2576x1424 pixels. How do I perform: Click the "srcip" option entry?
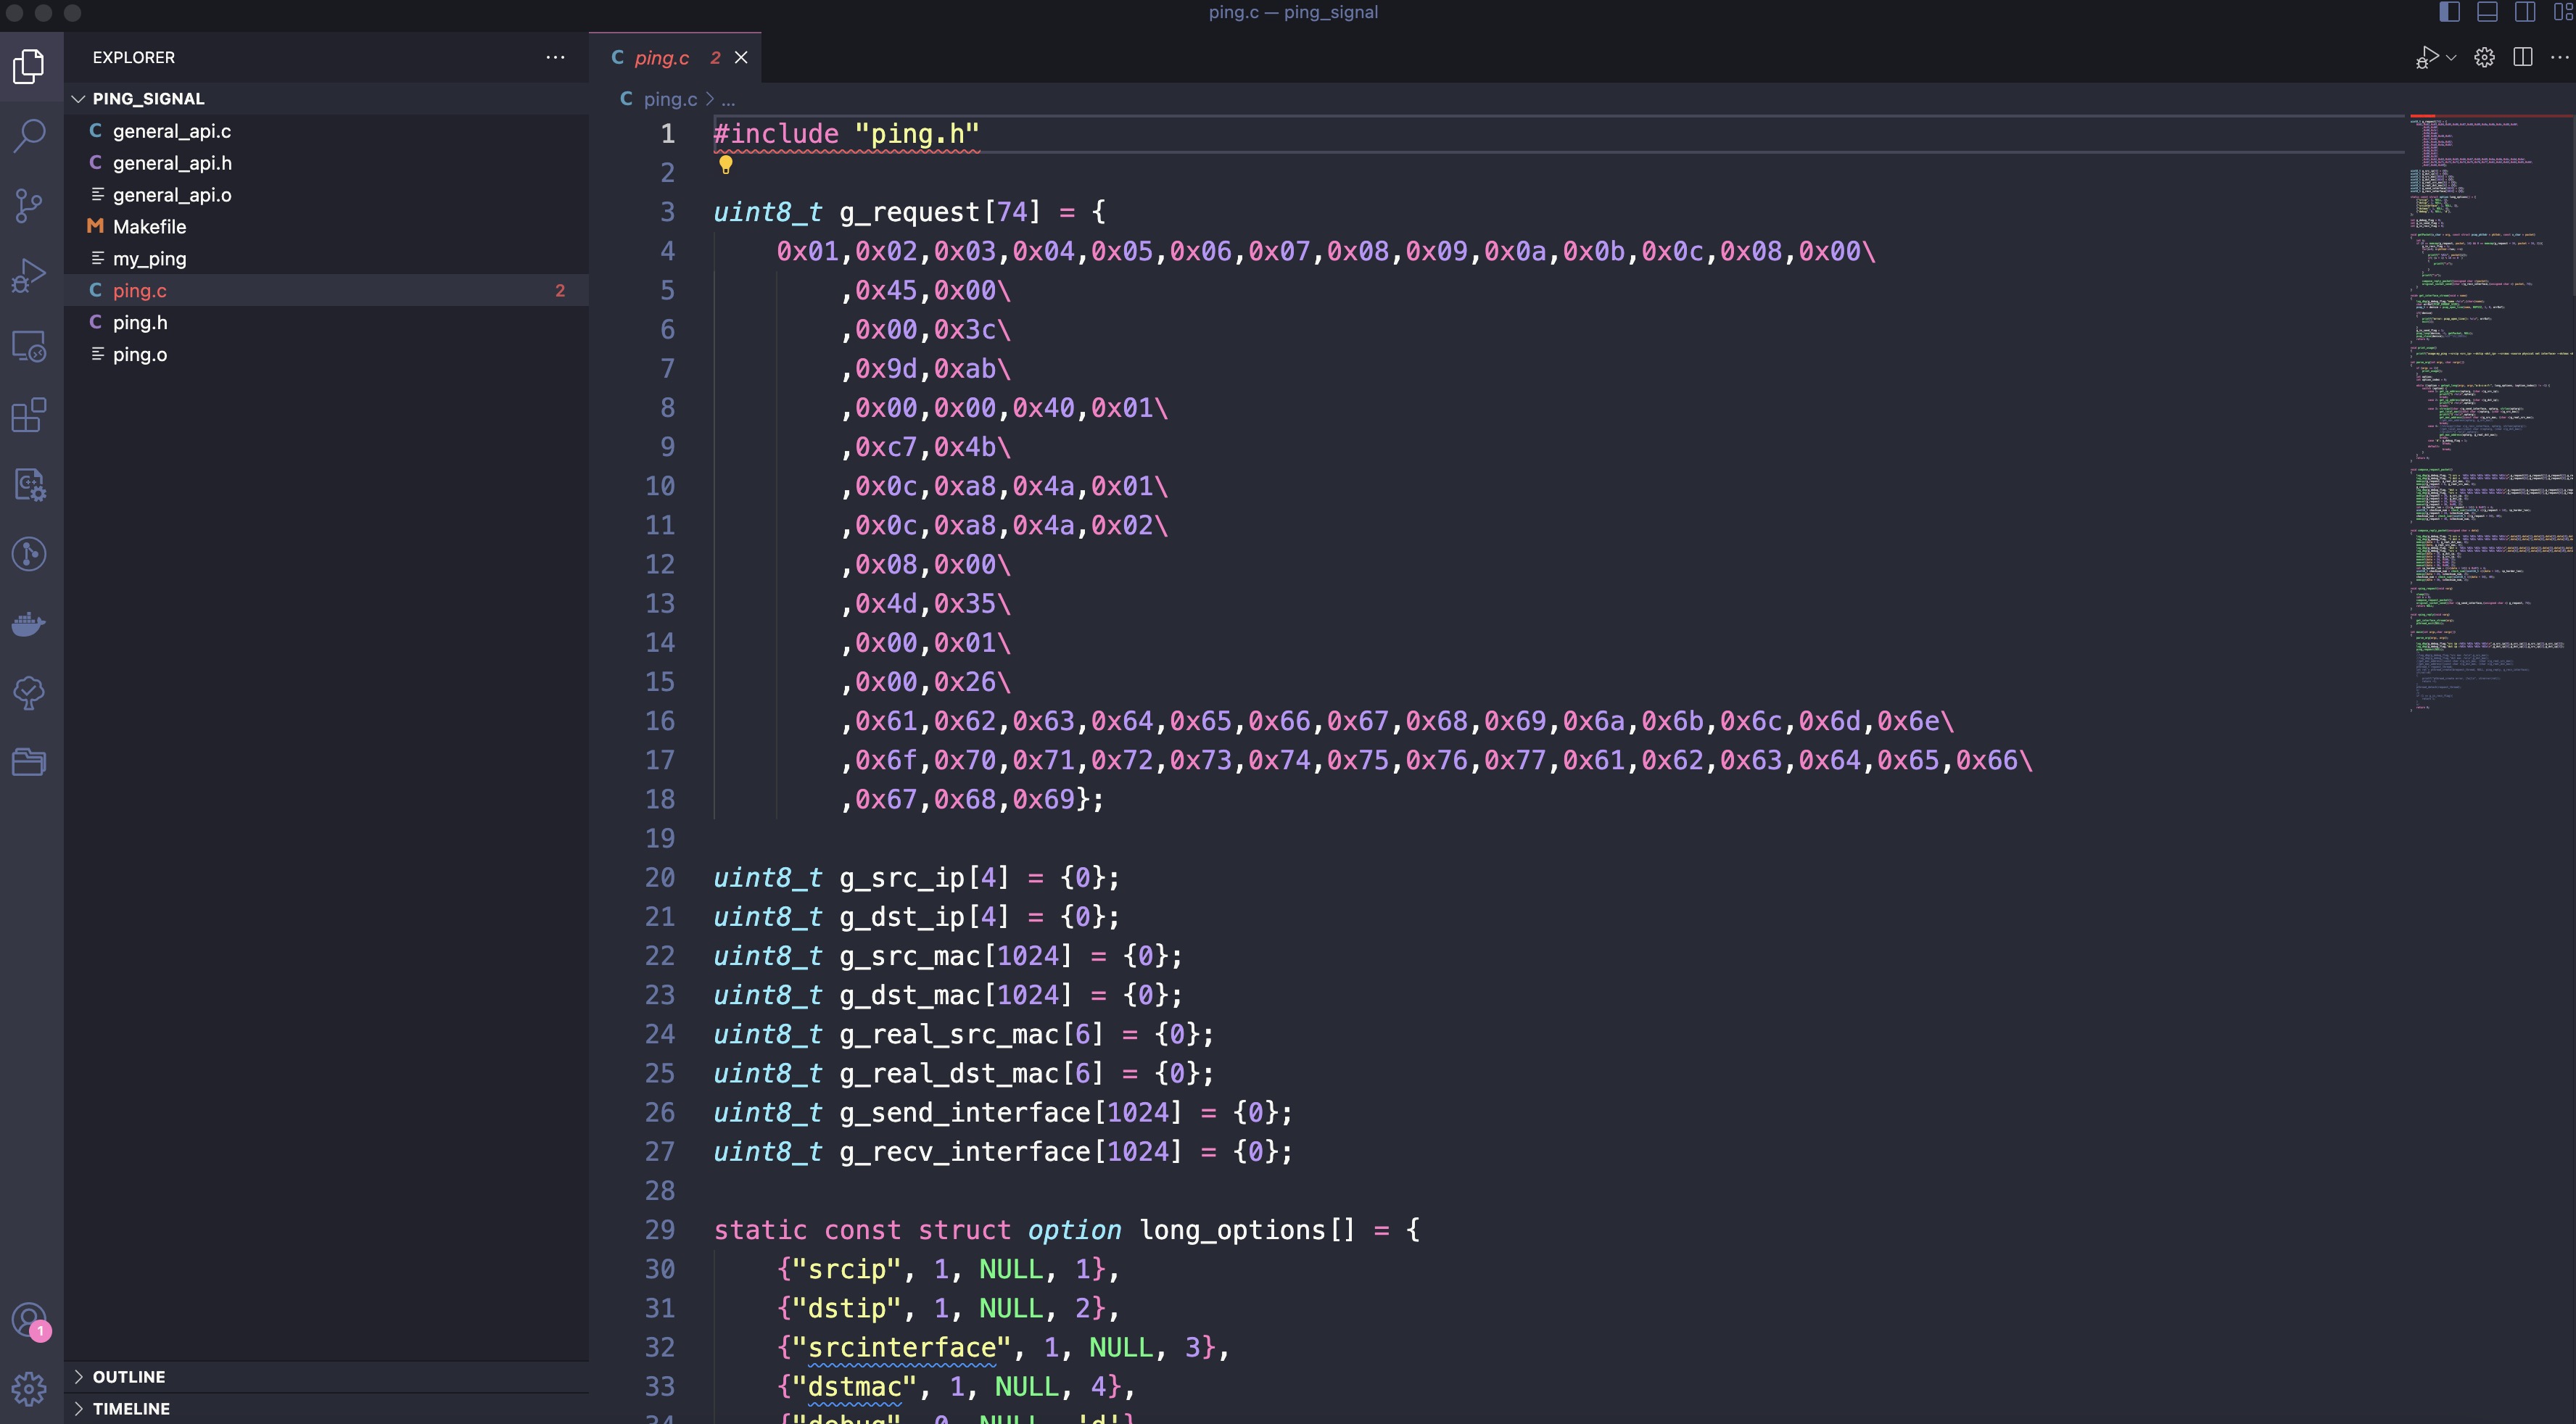click(x=948, y=1269)
